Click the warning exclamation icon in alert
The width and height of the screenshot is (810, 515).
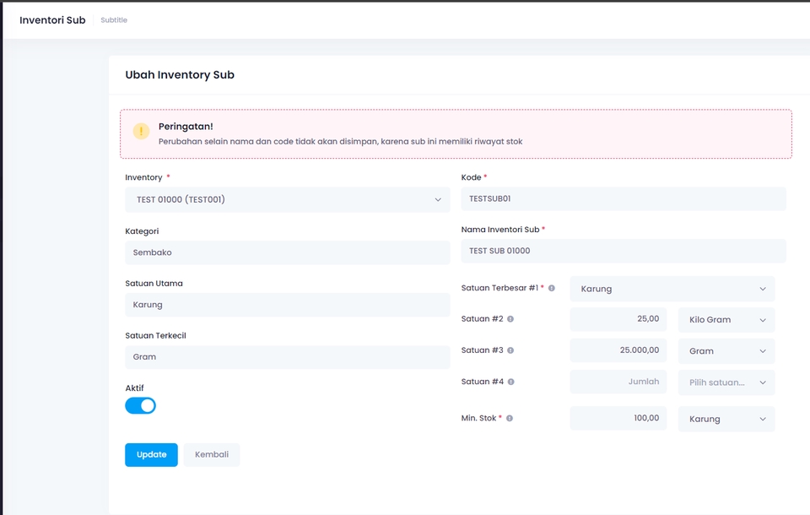141,132
